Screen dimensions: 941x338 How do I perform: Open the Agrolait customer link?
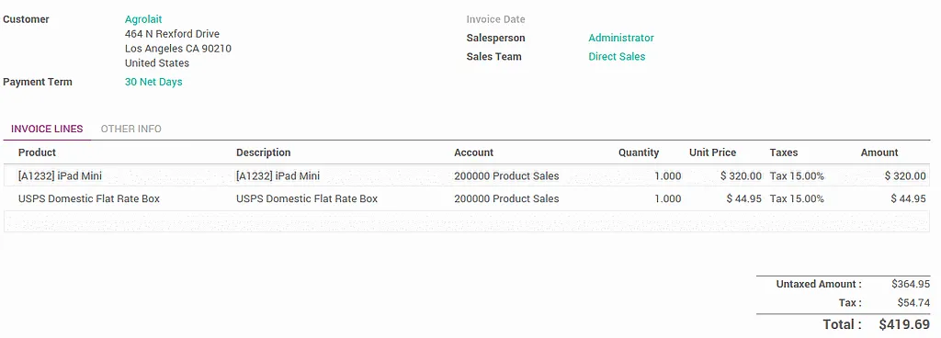[x=143, y=19]
